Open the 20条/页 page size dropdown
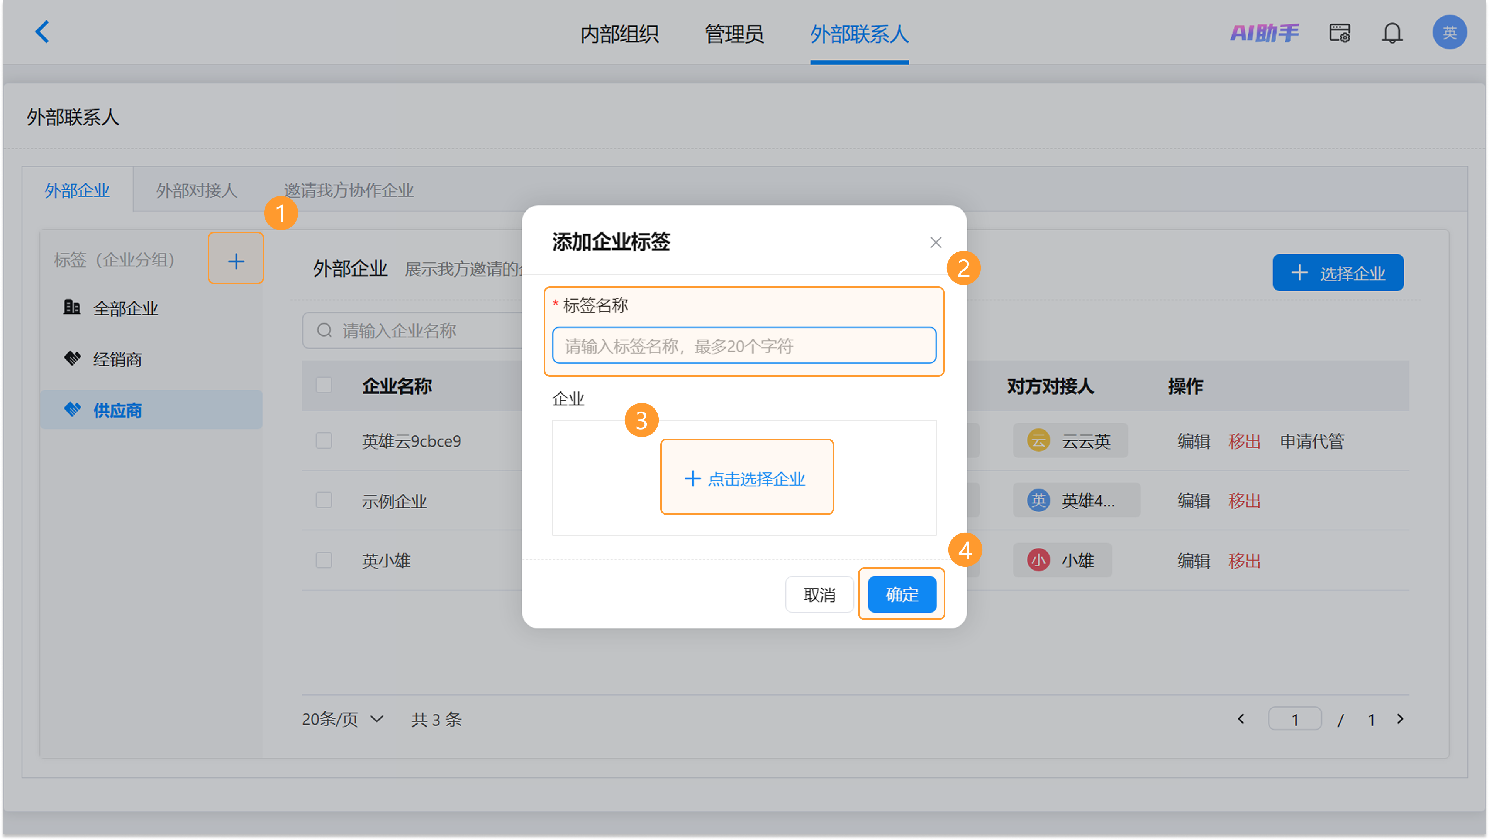The image size is (1489, 840). (x=343, y=719)
